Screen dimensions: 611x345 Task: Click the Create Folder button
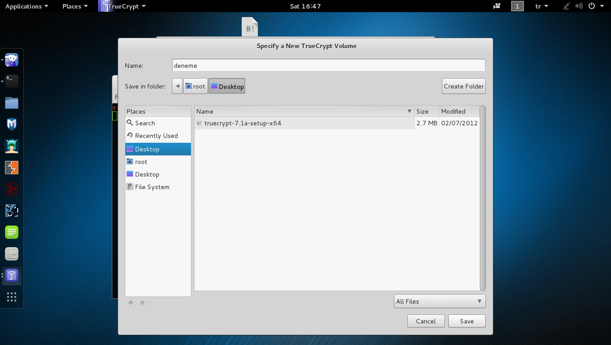[464, 86]
